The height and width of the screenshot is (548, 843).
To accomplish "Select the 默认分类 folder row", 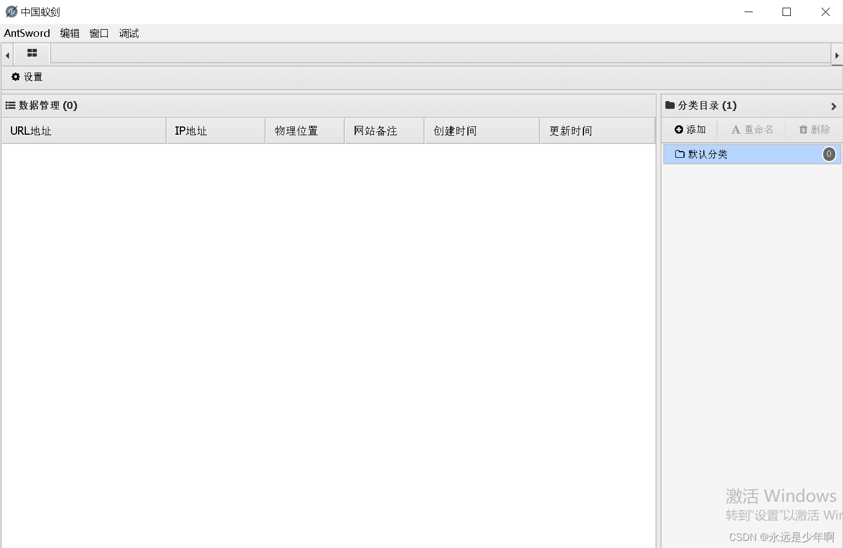I will tap(752, 154).
